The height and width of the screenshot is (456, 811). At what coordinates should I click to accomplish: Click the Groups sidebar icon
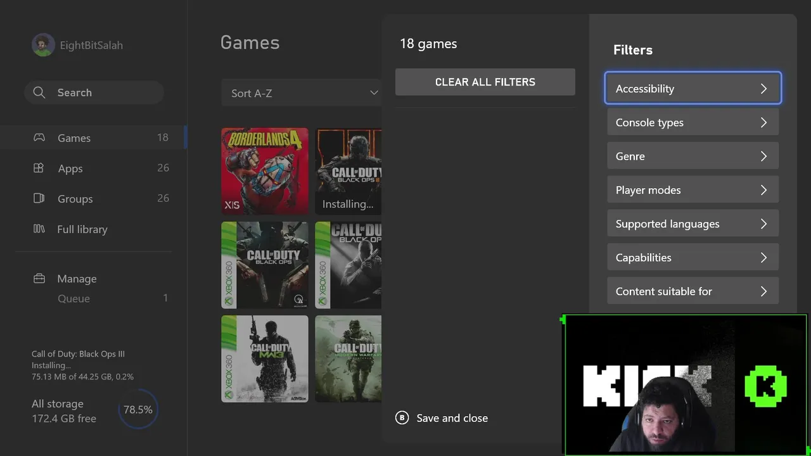pos(39,198)
